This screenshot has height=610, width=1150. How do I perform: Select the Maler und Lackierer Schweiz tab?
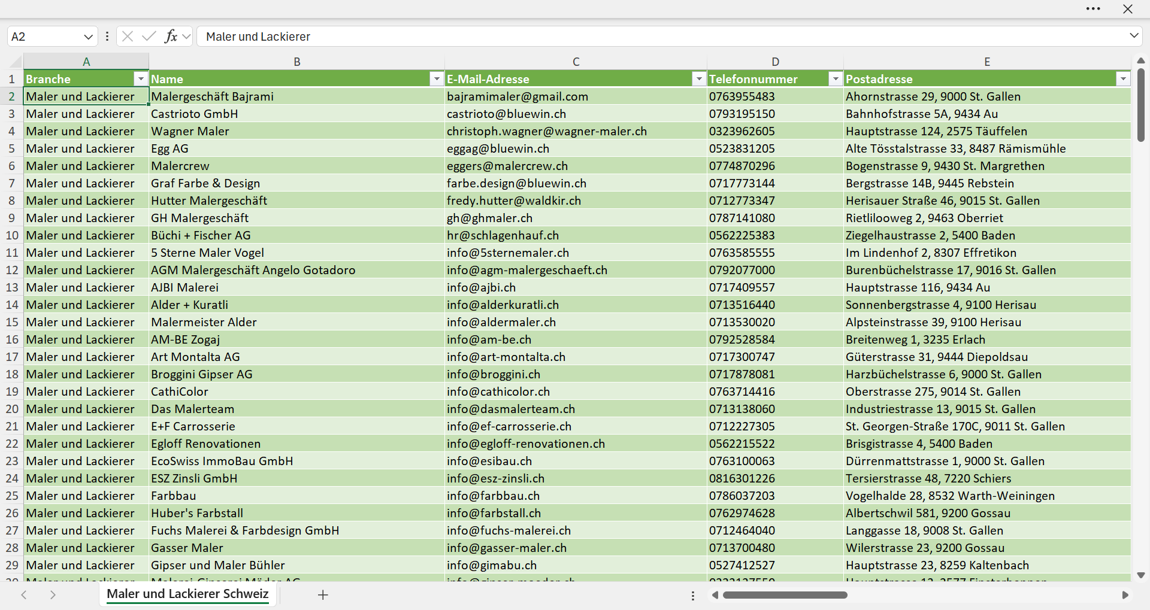tap(187, 594)
